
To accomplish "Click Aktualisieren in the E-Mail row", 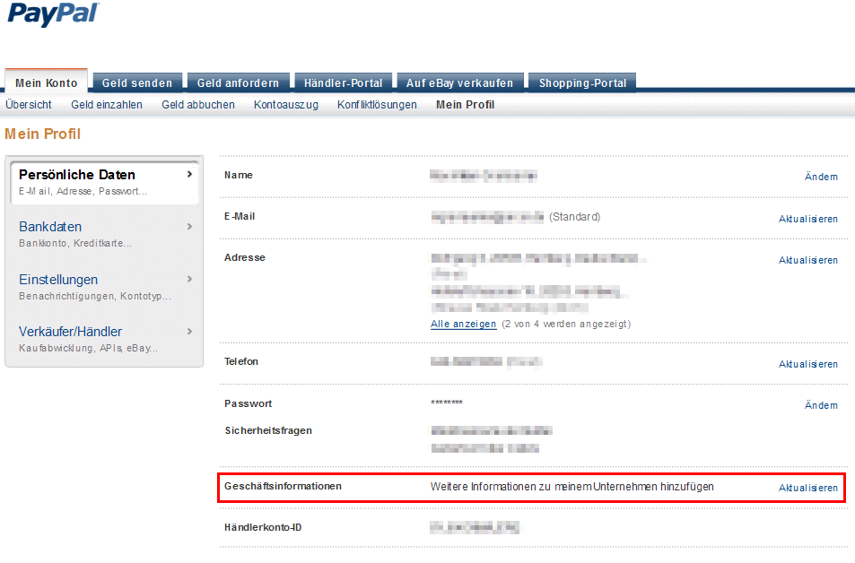I will 808,219.
